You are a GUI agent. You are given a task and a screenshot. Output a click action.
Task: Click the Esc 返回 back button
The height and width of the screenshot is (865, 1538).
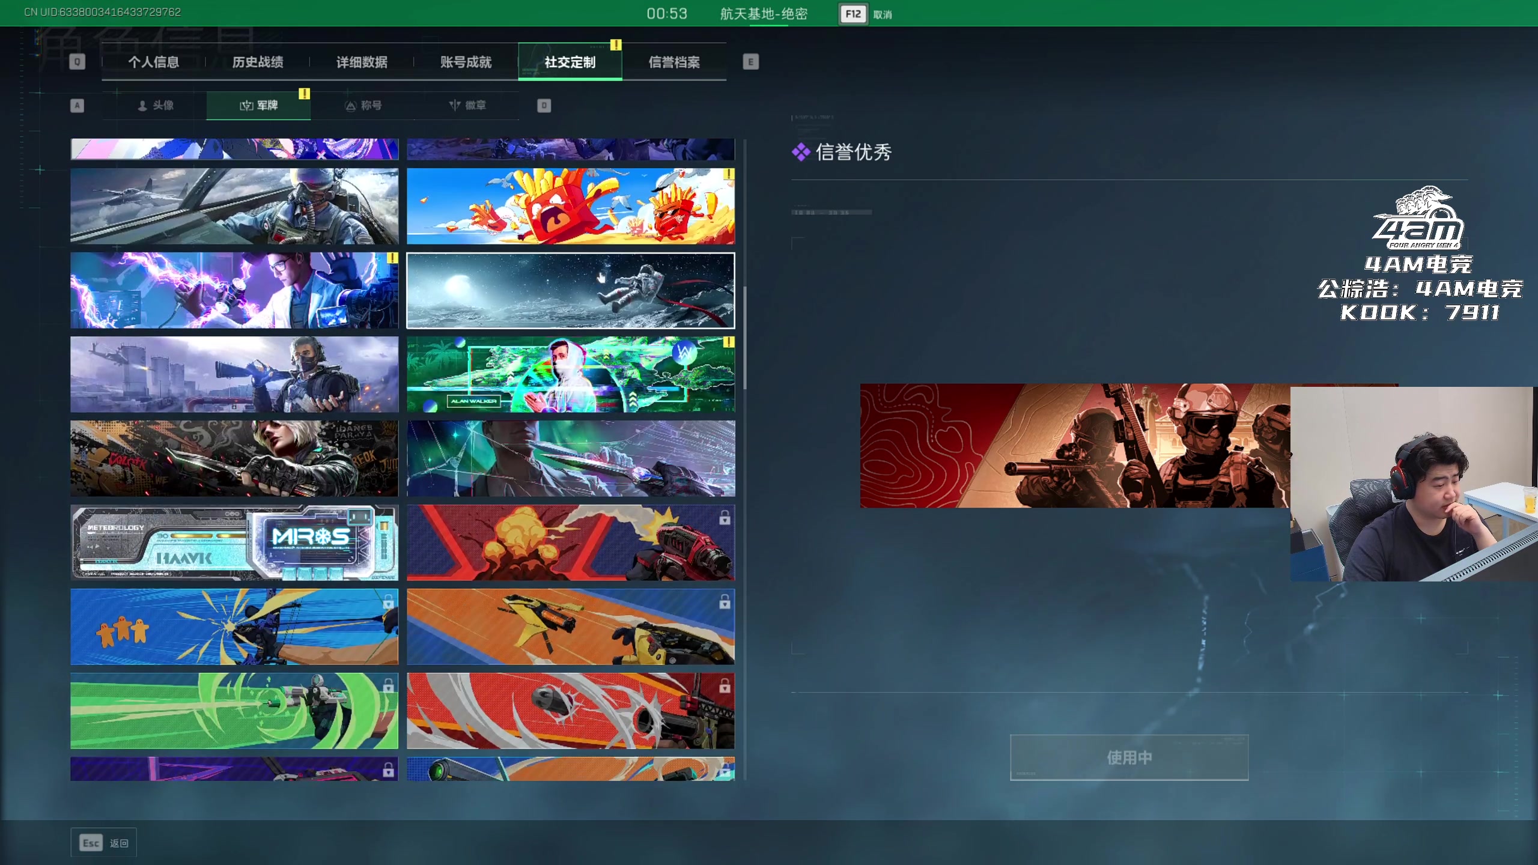point(104,843)
